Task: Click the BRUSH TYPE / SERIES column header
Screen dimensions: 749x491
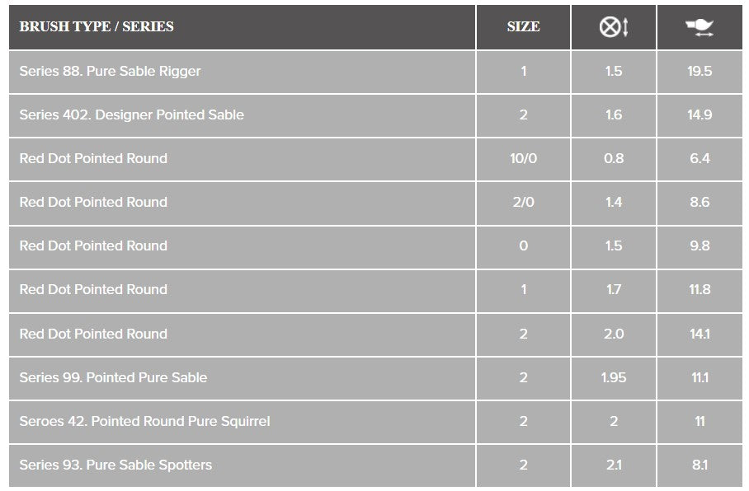Action: (x=97, y=26)
